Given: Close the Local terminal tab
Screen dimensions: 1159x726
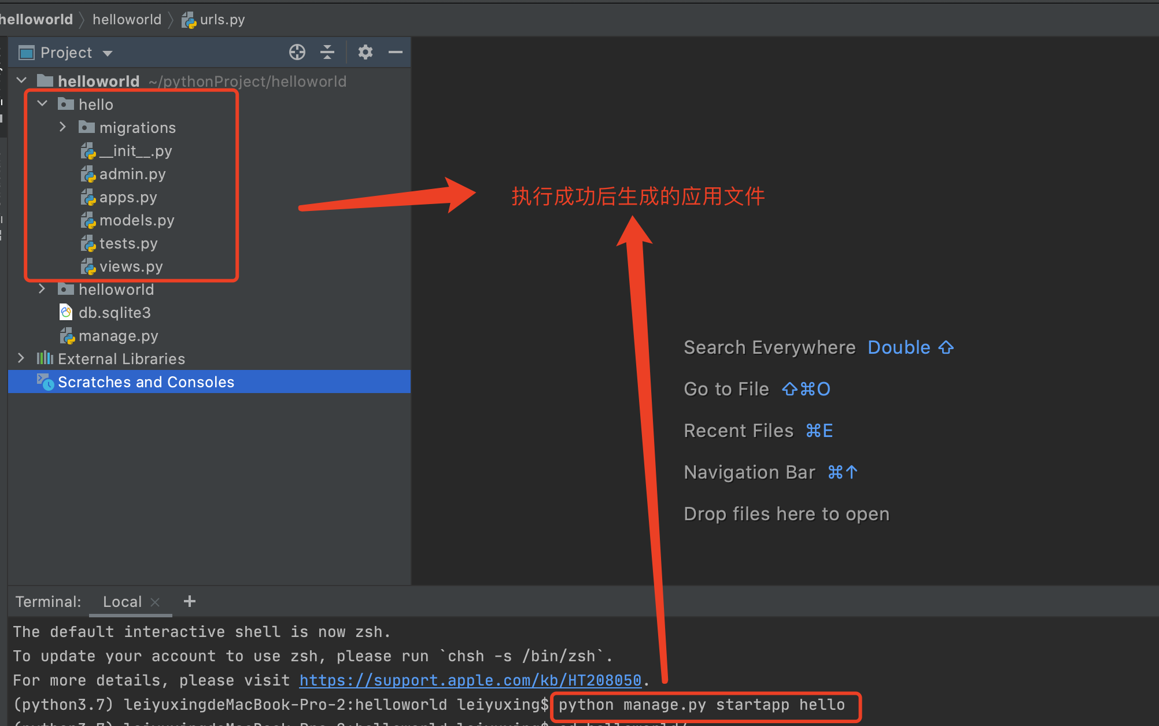Looking at the screenshot, I should coord(155,602).
